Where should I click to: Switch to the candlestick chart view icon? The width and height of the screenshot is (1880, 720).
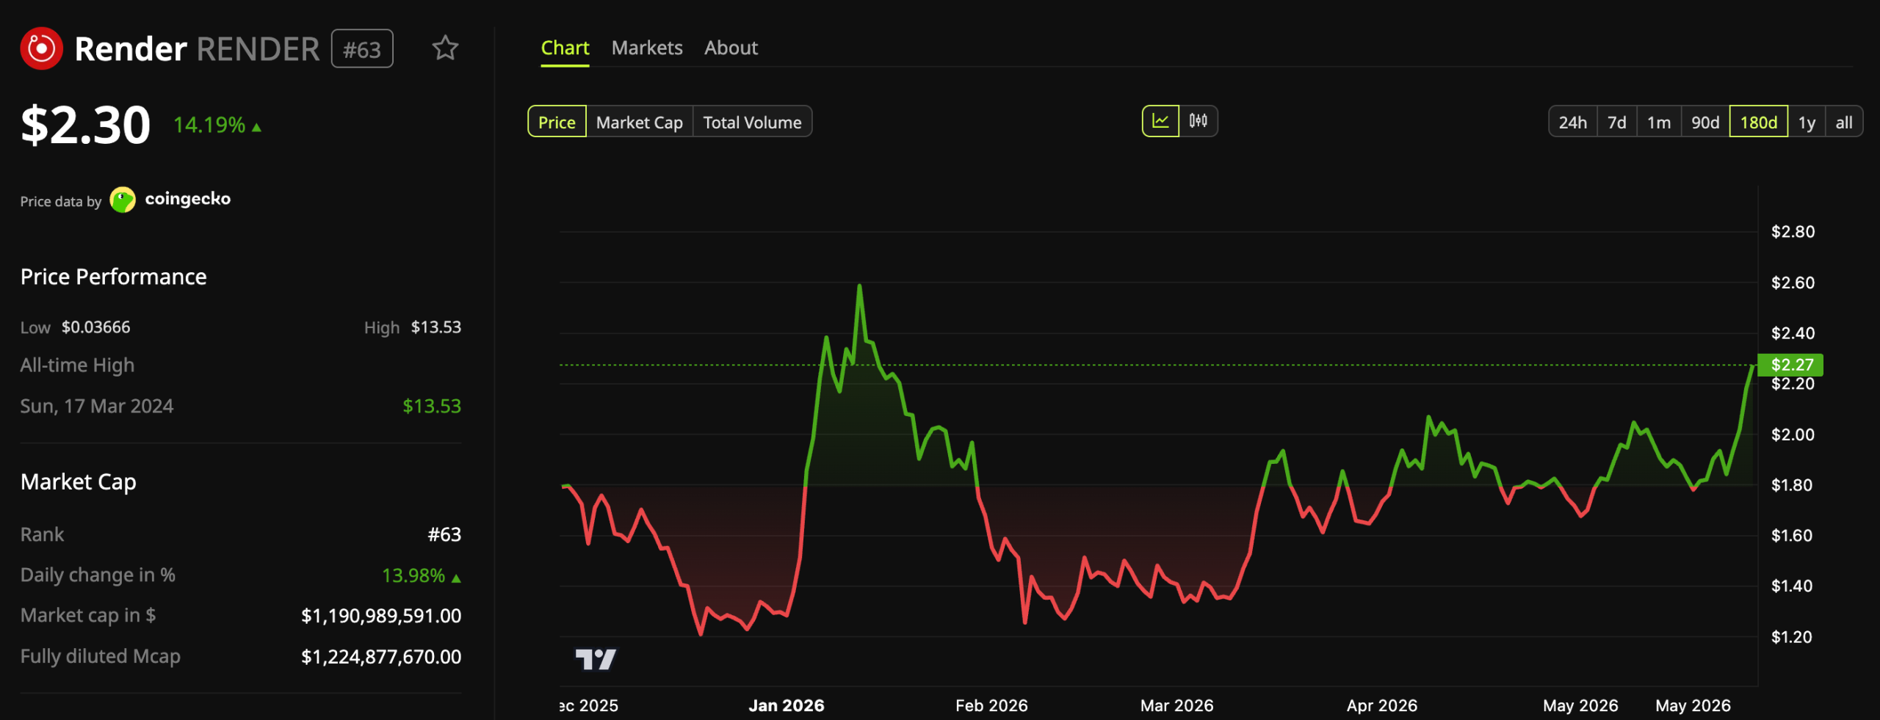point(1198,121)
